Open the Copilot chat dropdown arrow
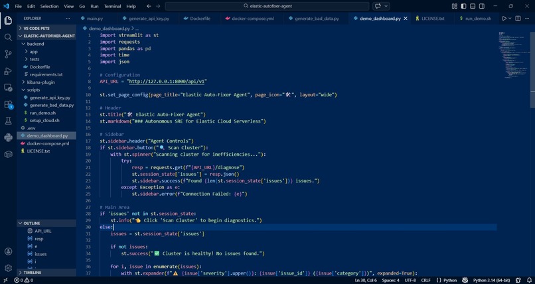Viewport: 535px width, 284px height. [386, 6]
